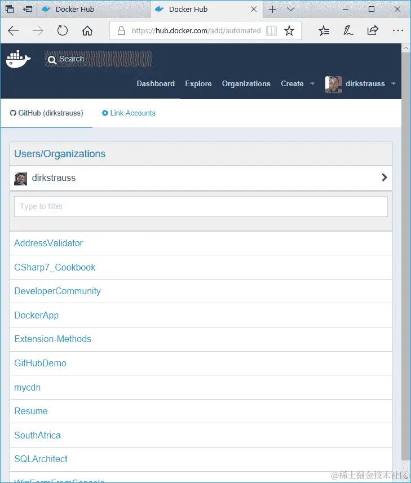This screenshot has width=411, height=483.
Task: Switch to the first Docker Hub tab
Action: tap(94, 9)
